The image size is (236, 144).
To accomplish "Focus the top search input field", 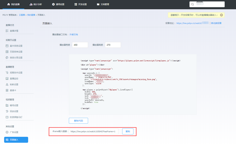I will click(207, 4).
